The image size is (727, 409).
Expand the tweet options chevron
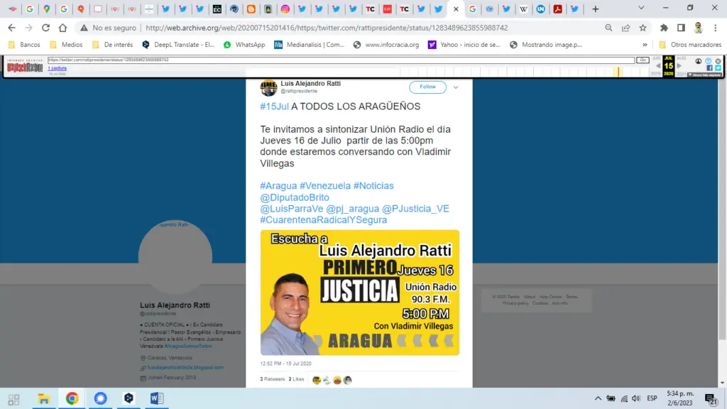456,87
